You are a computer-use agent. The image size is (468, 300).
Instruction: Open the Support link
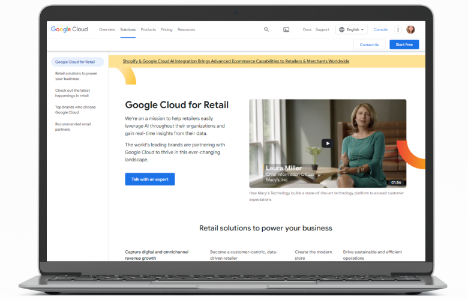[322, 29]
